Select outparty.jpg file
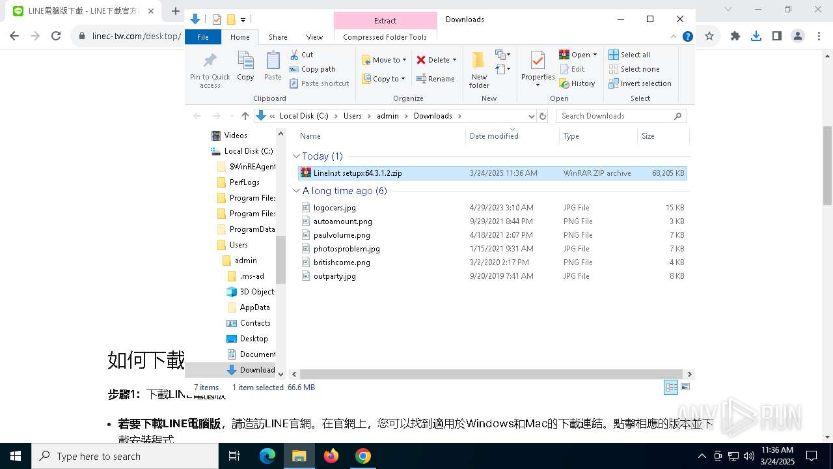 (492, 276)
